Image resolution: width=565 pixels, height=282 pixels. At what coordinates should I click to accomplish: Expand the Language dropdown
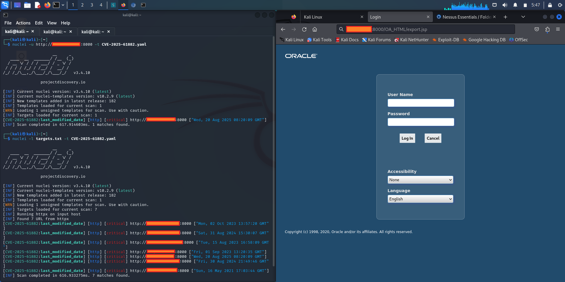420,199
